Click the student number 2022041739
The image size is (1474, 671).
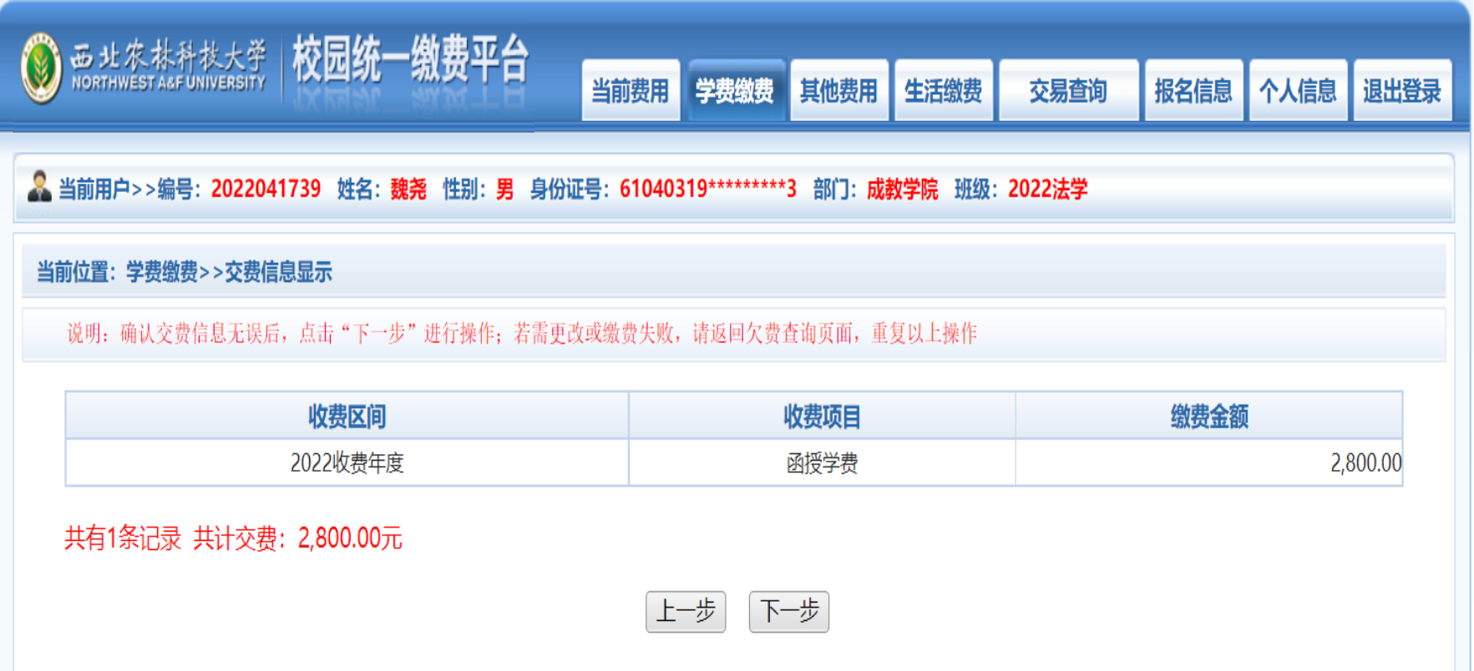point(266,189)
